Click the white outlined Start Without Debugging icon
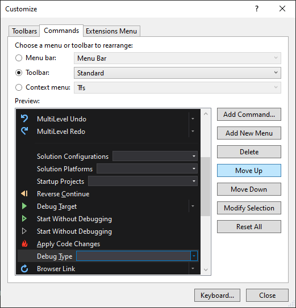 coord(24,231)
